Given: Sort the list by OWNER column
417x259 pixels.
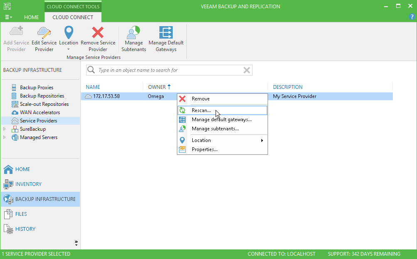Looking at the screenshot, I should (x=157, y=87).
